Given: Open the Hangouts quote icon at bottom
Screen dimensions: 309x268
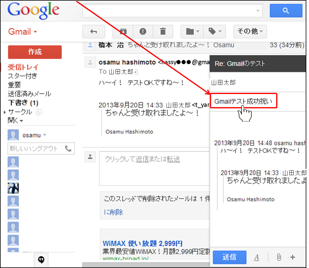Looking at the screenshot, I should tap(41, 260).
